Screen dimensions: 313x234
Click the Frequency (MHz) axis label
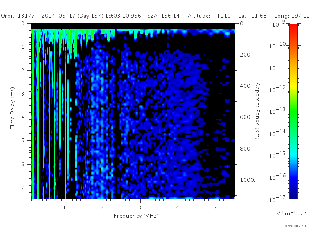136,216
